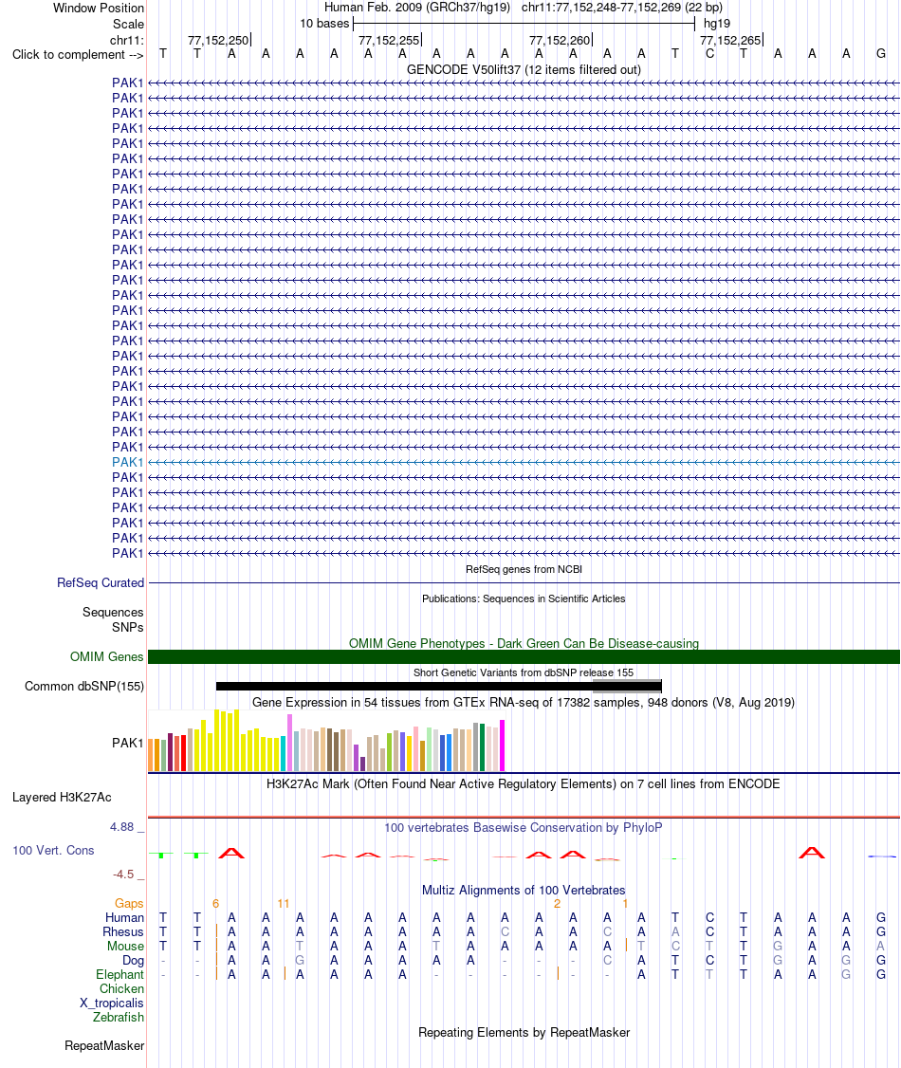Image resolution: width=901 pixels, height=1068 pixels.
Task: Click the black dbSNP variant bar
Action: 438,686
